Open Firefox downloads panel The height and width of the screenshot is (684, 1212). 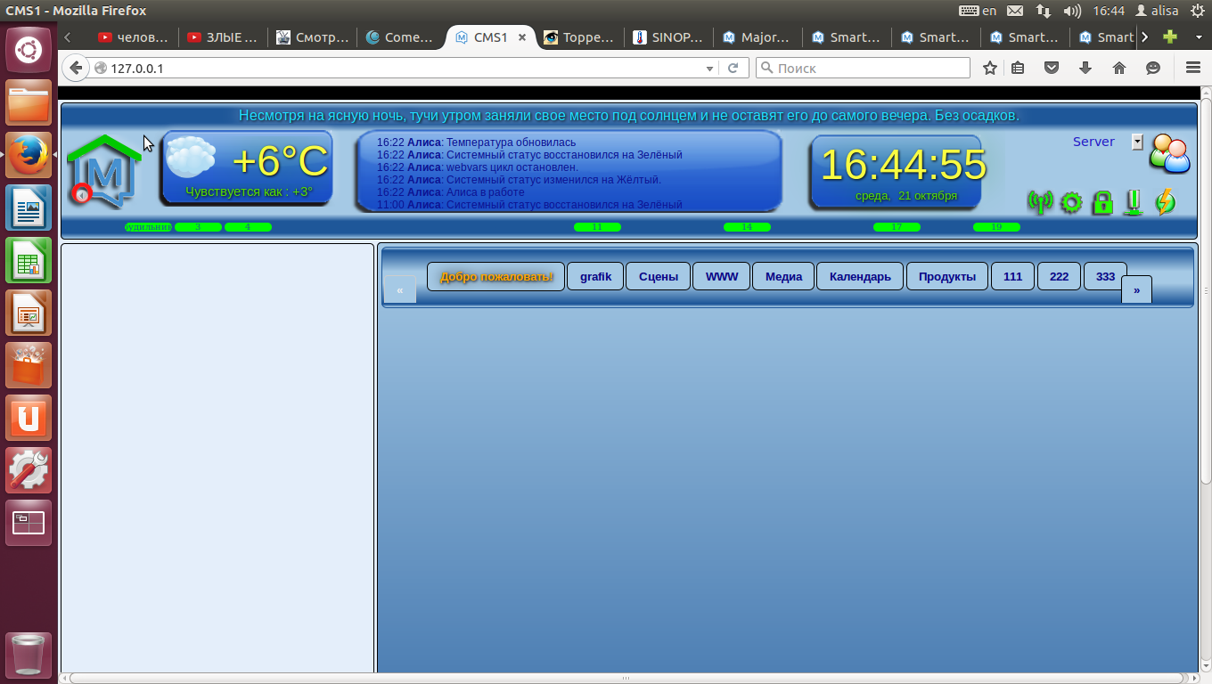(x=1085, y=68)
